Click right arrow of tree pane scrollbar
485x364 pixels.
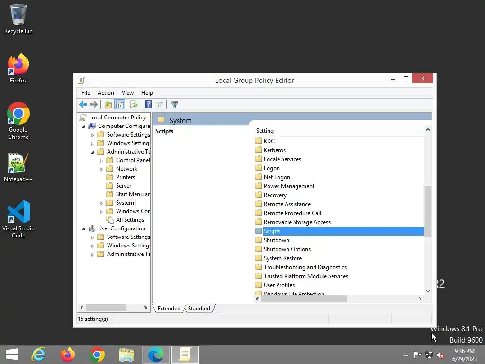pyautogui.click(x=146, y=308)
